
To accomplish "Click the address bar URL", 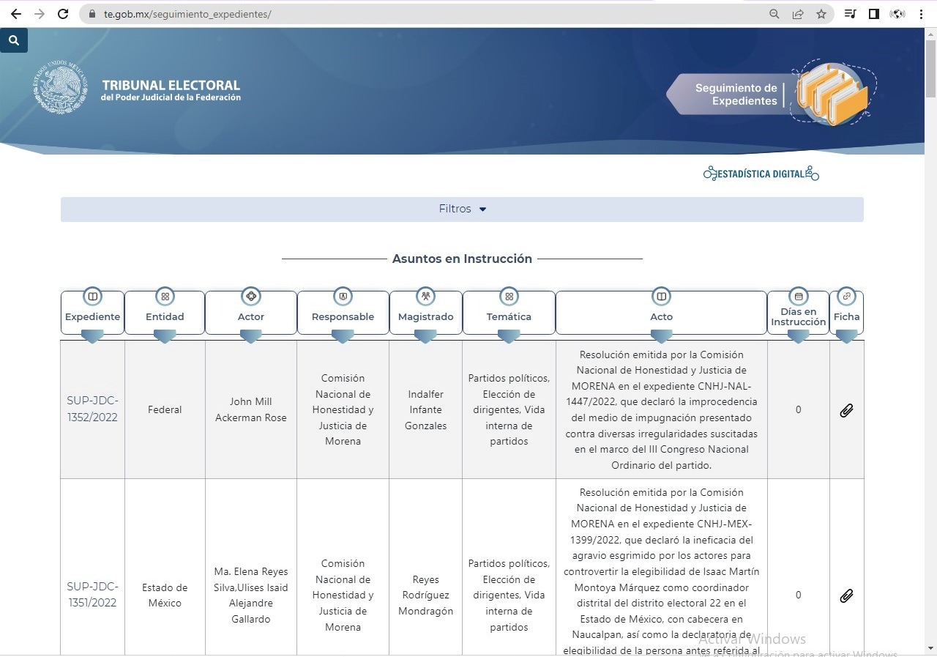I will tap(187, 14).
